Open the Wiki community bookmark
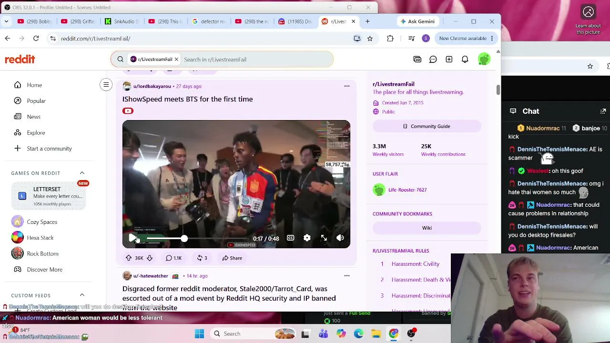610x343 pixels. pos(427,228)
